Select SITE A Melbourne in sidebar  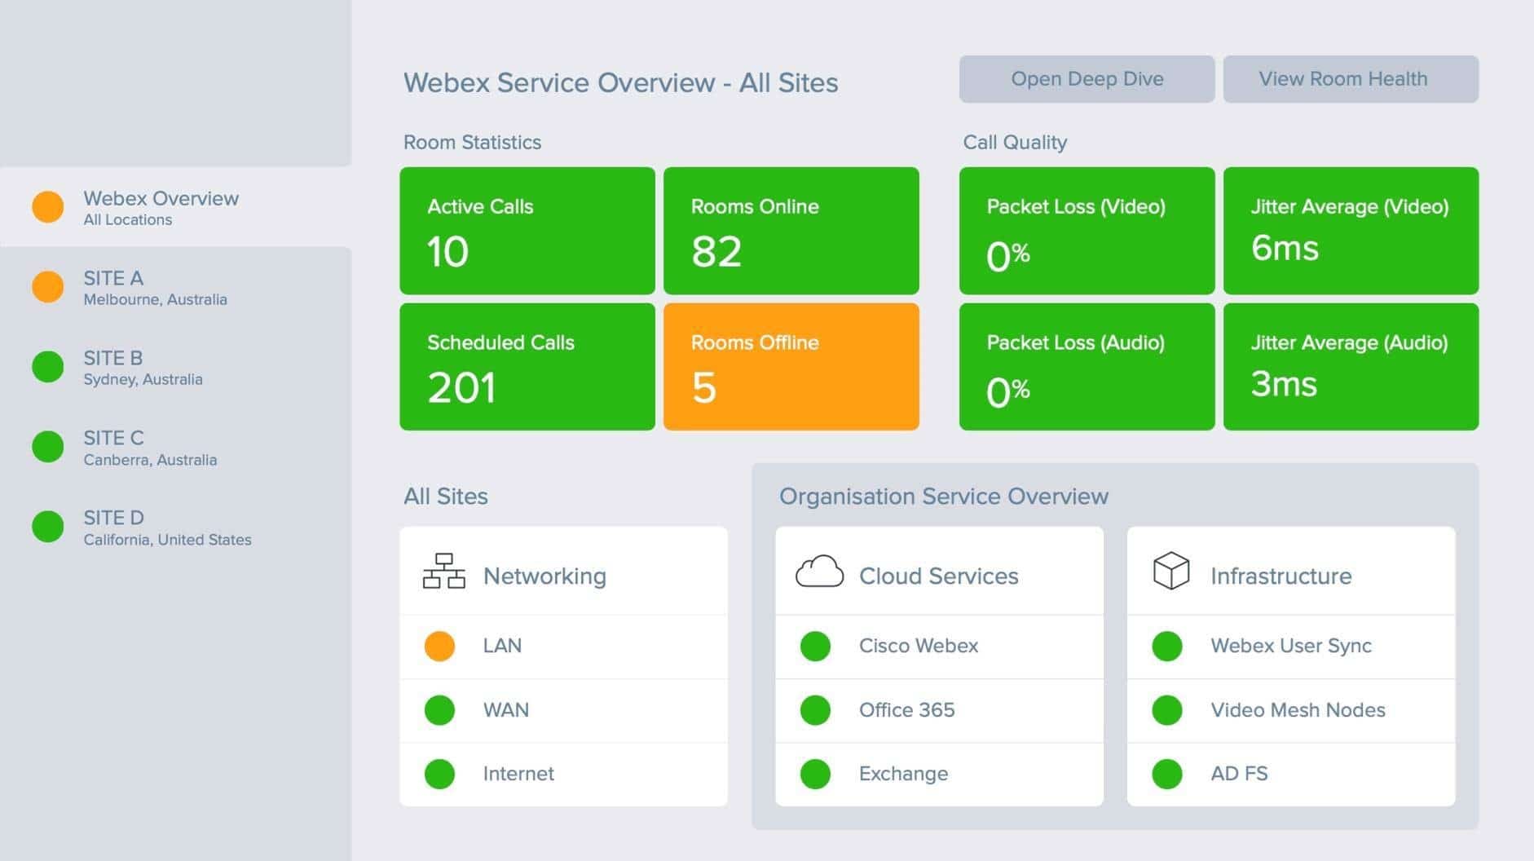click(175, 287)
